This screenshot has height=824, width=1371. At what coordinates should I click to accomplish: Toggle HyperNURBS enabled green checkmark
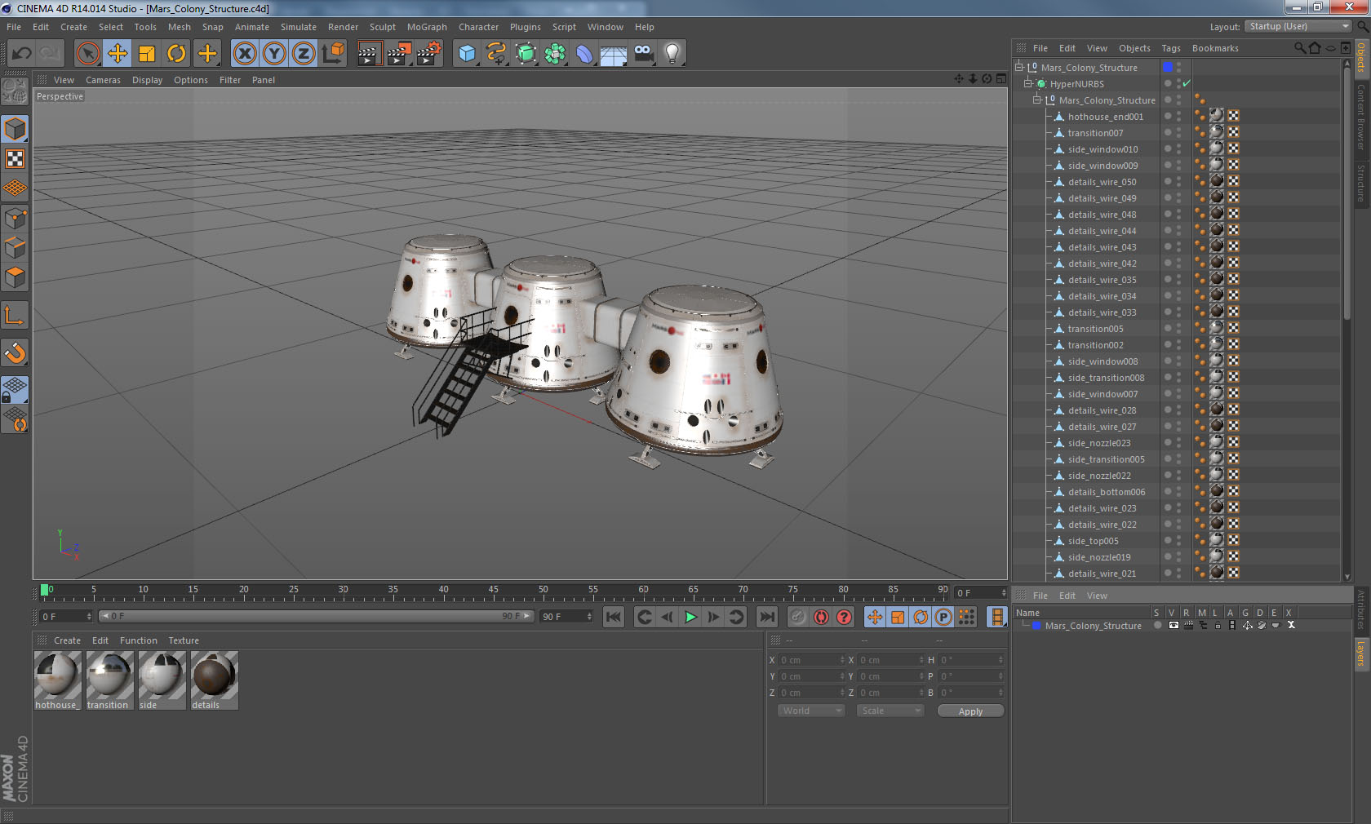tap(1187, 83)
